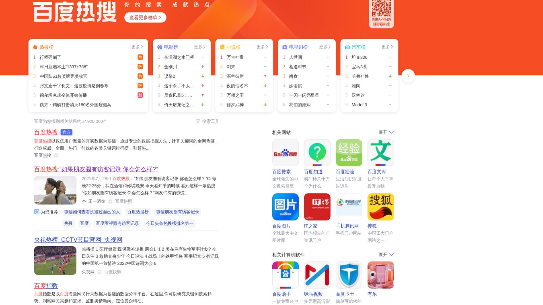
Task: Click the hot badge beside 行程码崩了
Action: pos(140,57)
